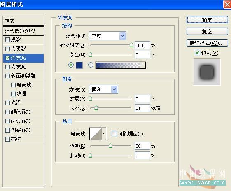Enable the 渐变叠加 gradient overlay checkbox

coord(7,121)
